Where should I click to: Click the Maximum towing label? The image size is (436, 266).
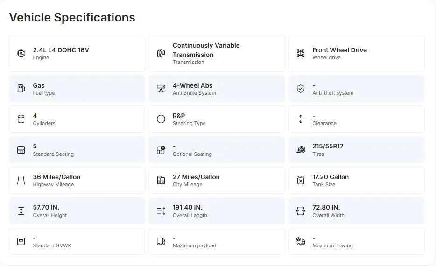[x=332, y=246]
